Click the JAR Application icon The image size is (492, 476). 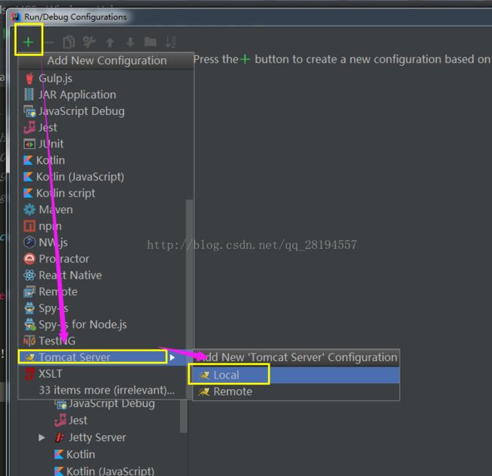29,95
